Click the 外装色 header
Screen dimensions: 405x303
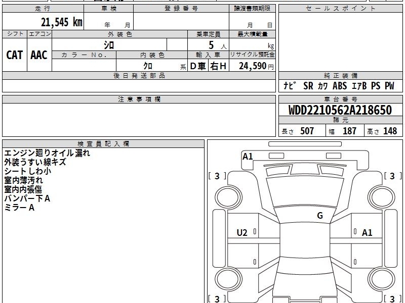coord(119,34)
